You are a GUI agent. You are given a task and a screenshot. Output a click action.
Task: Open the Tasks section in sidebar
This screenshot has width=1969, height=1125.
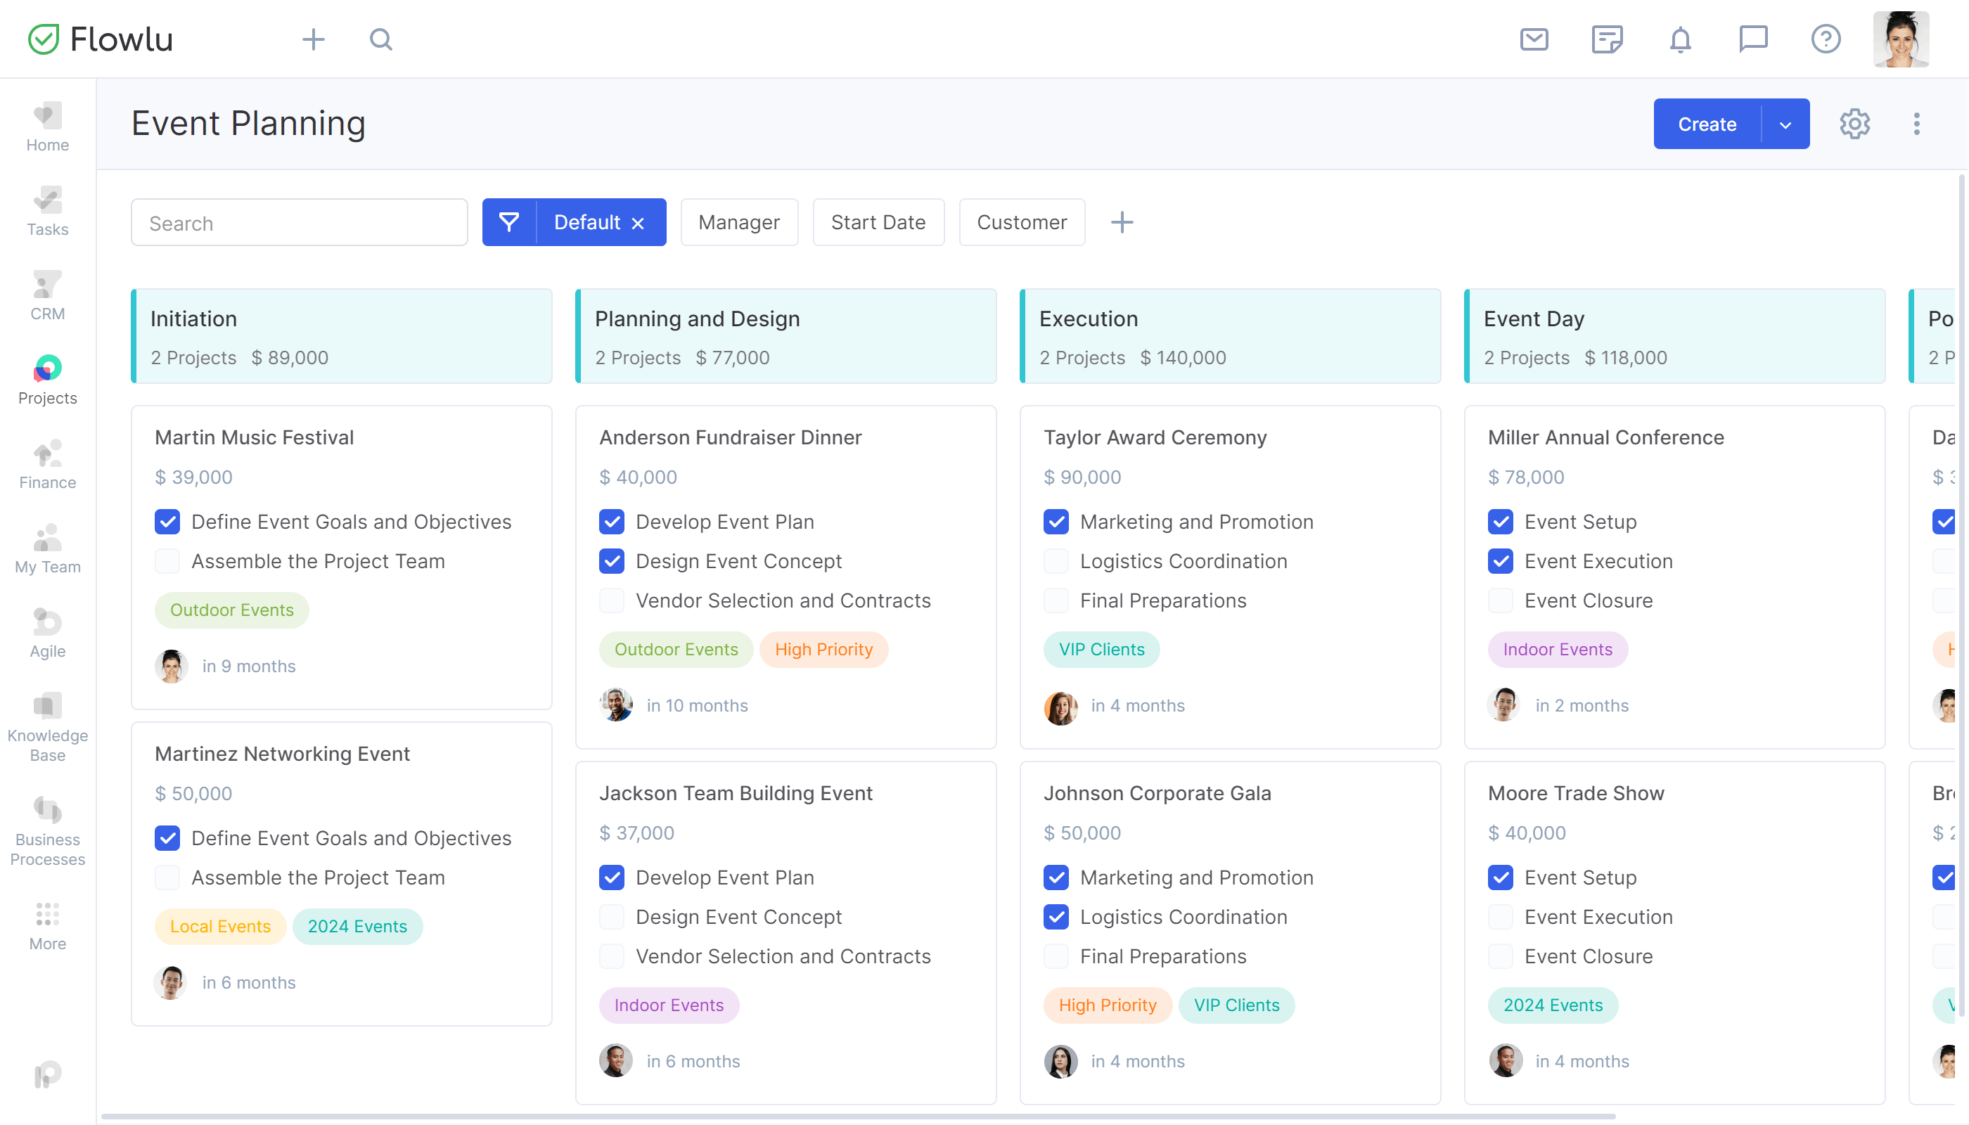click(x=47, y=210)
